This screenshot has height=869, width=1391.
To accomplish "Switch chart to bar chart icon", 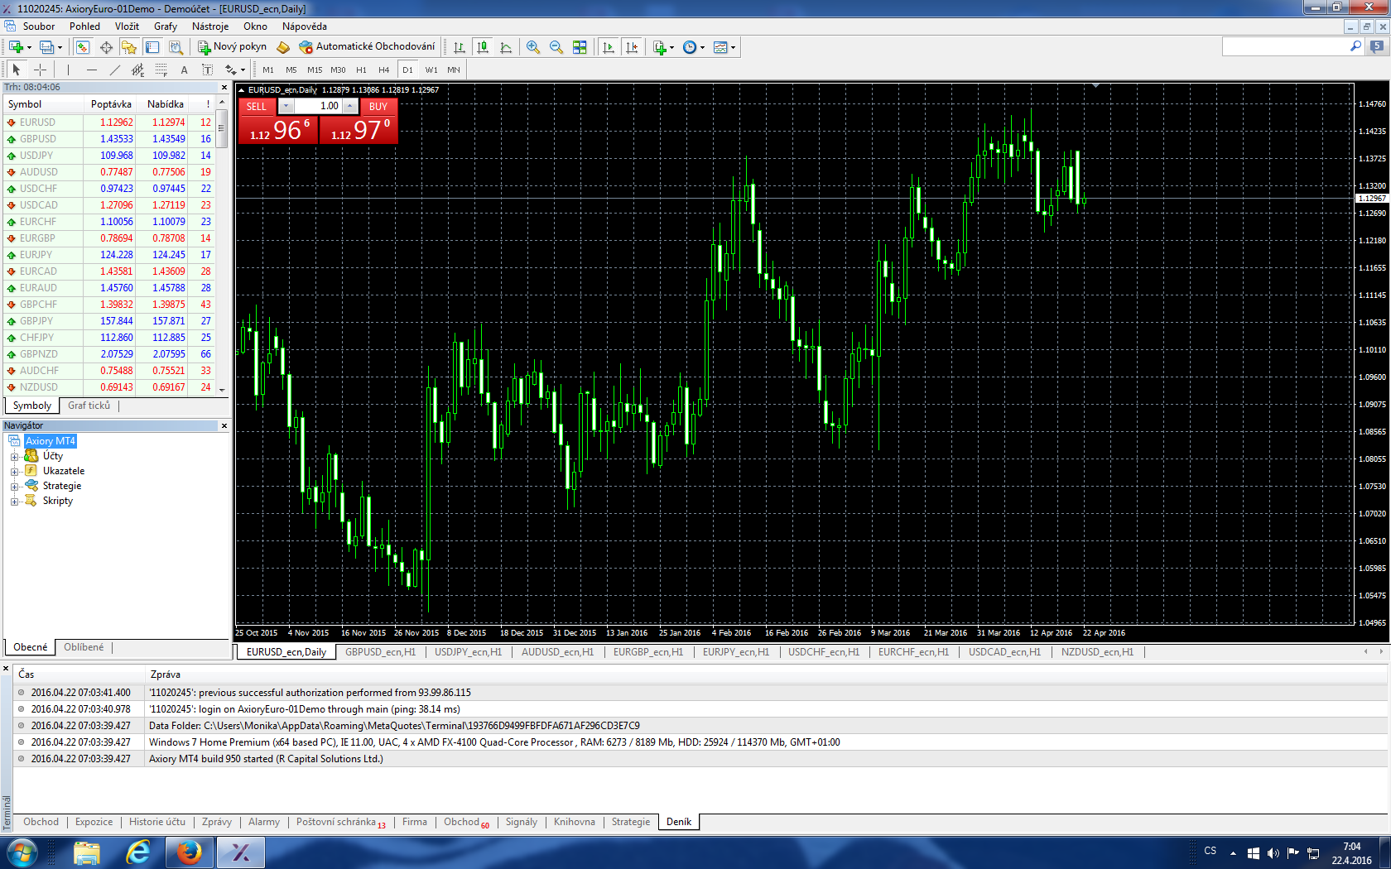I will point(460,47).
